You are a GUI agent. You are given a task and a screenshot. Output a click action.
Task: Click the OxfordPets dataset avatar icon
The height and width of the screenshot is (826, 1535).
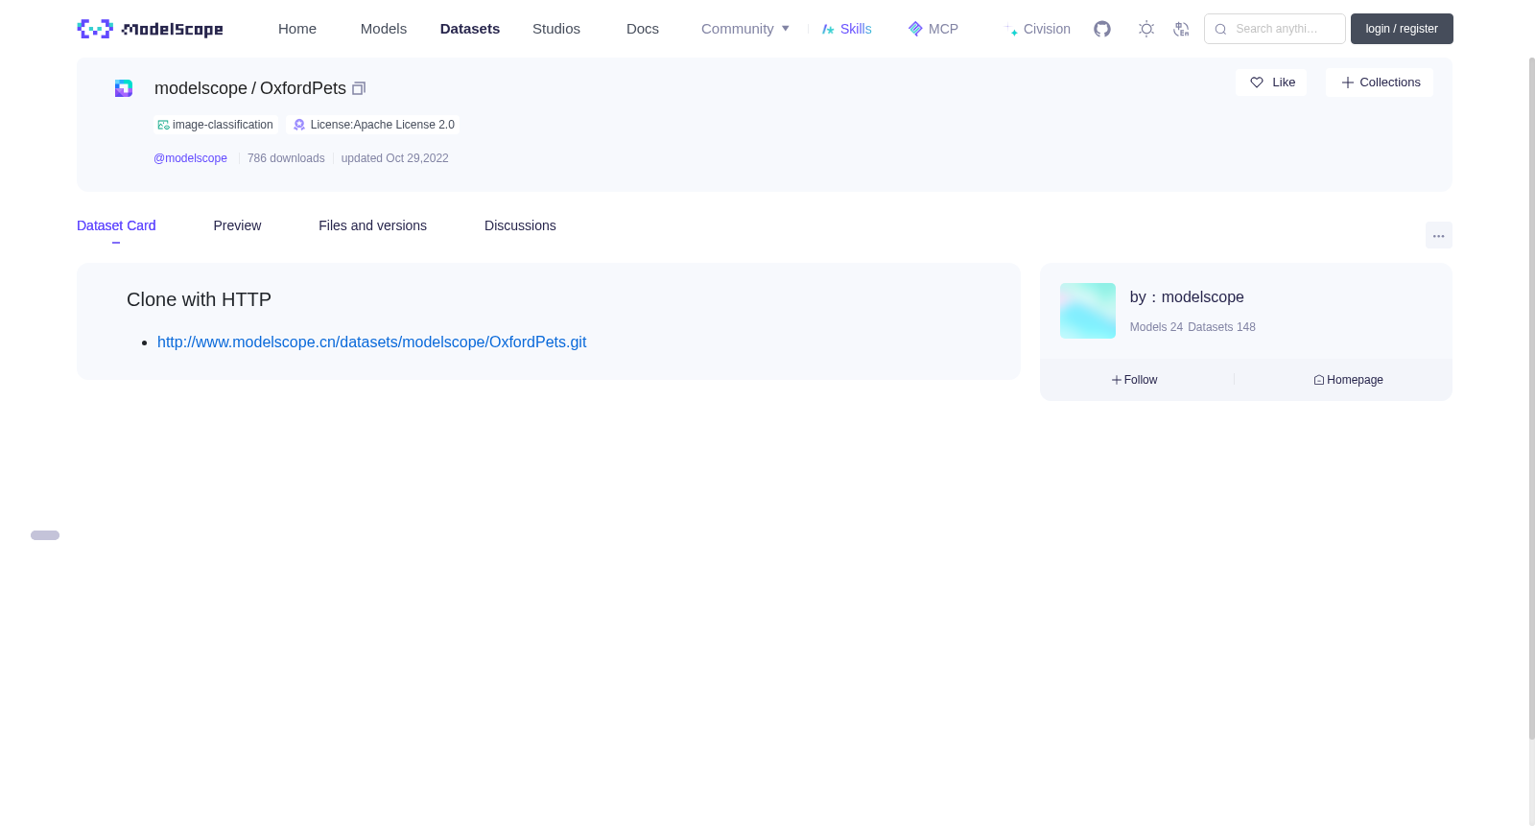pos(124,88)
